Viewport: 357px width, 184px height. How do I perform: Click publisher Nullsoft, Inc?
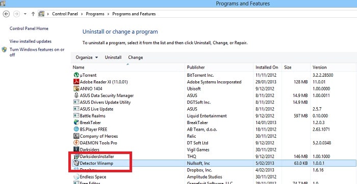[198, 163]
